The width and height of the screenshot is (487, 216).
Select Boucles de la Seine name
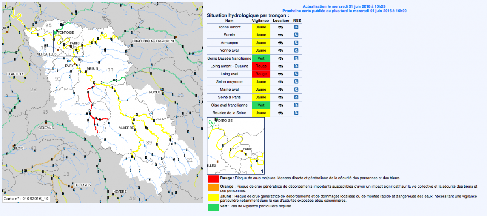(x=229, y=113)
